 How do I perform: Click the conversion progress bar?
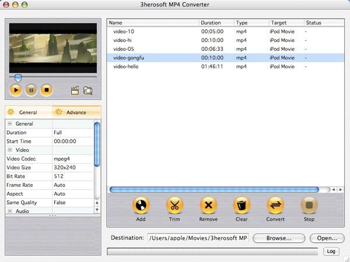212,252
